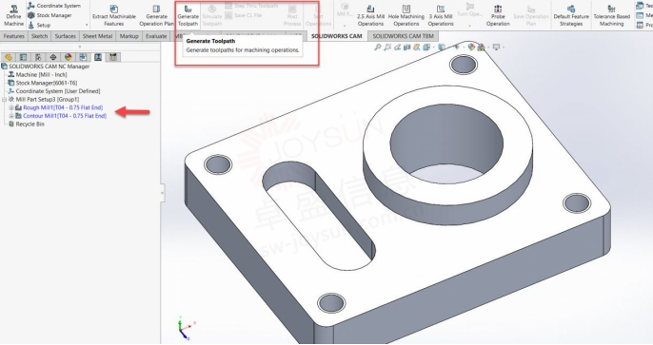Screen dimensions: 653x345
Task: Switch to the SOLIDWORKS CAM TBM tab
Action: point(403,36)
